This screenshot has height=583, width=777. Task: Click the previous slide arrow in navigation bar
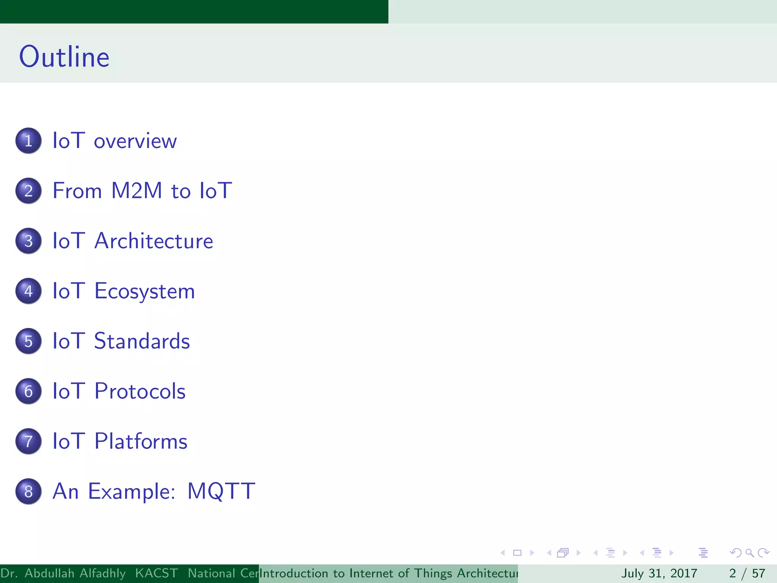point(503,553)
